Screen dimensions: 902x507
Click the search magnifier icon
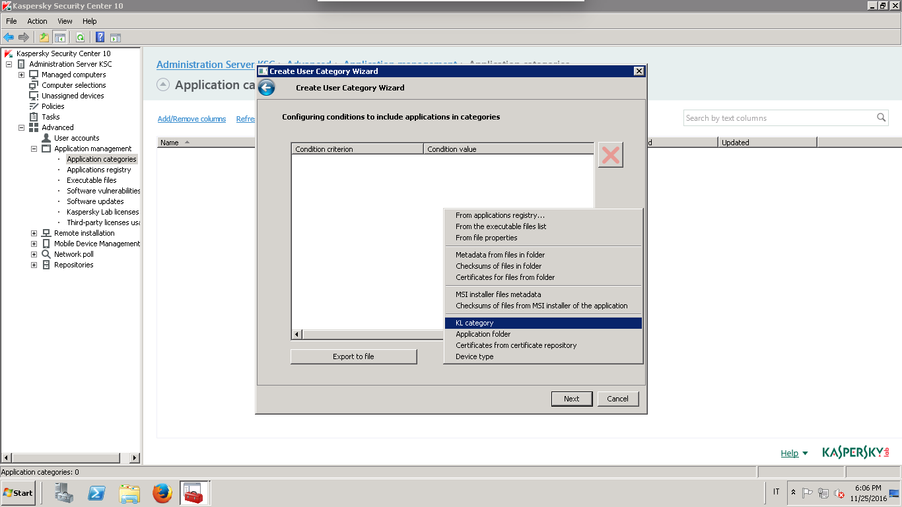tap(881, 118)
